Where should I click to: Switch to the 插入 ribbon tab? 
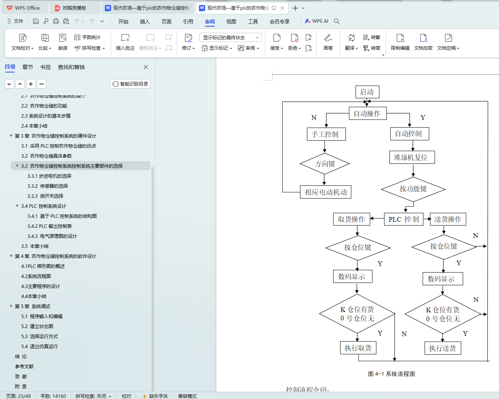[x=145, y=22]
